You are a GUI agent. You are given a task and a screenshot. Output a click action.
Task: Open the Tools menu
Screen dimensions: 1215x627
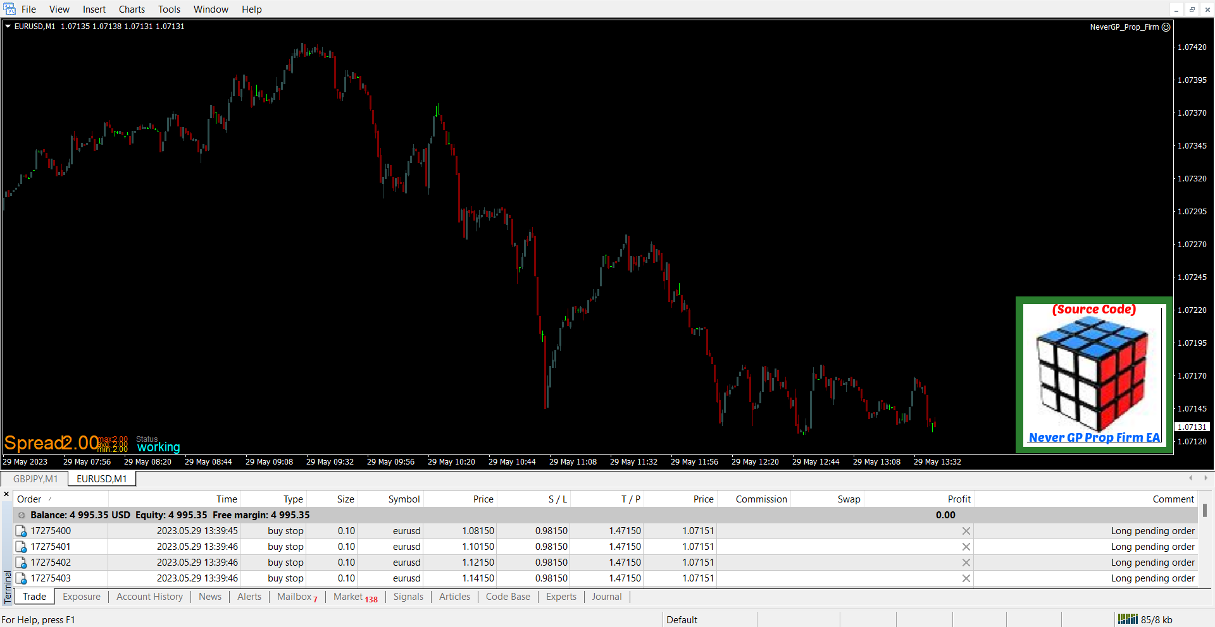point(169,9)
